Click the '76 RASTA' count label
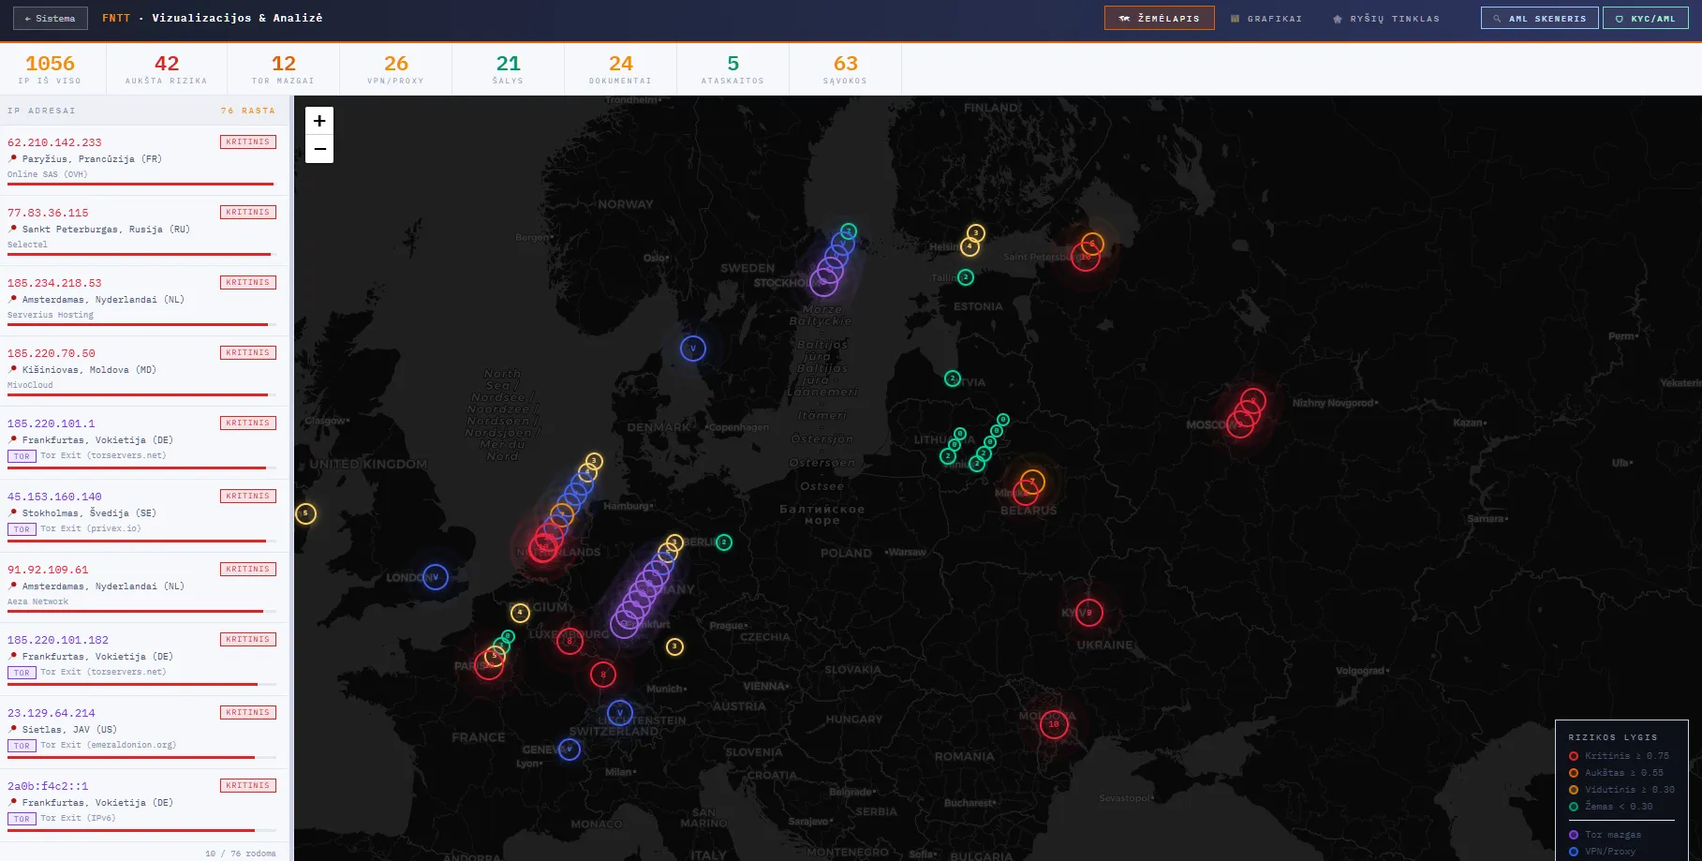Viewport: 1702px width, 861px height. pos(248,111)
